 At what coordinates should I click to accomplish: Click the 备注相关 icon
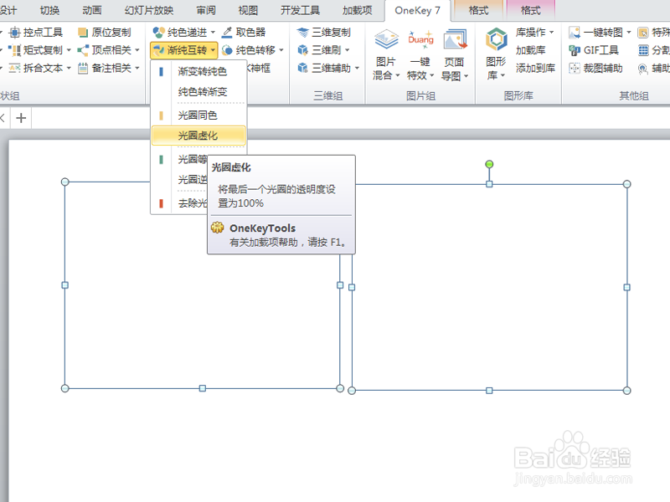click(83, 69)
